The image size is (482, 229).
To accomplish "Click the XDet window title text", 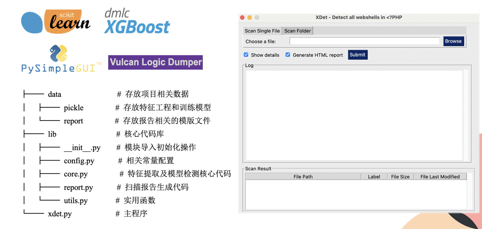I will [359, 17].
